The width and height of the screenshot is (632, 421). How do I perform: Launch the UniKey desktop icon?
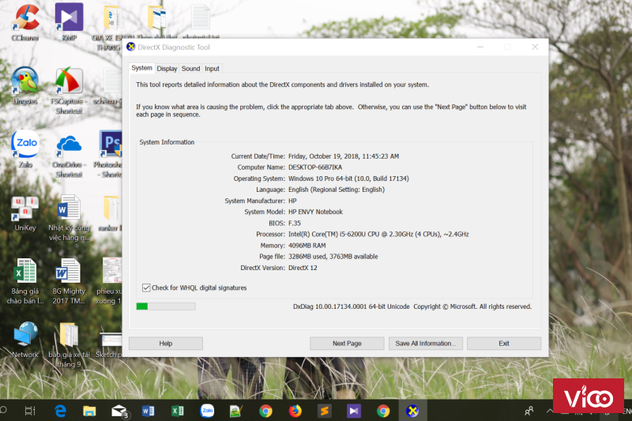pos(25,213)
